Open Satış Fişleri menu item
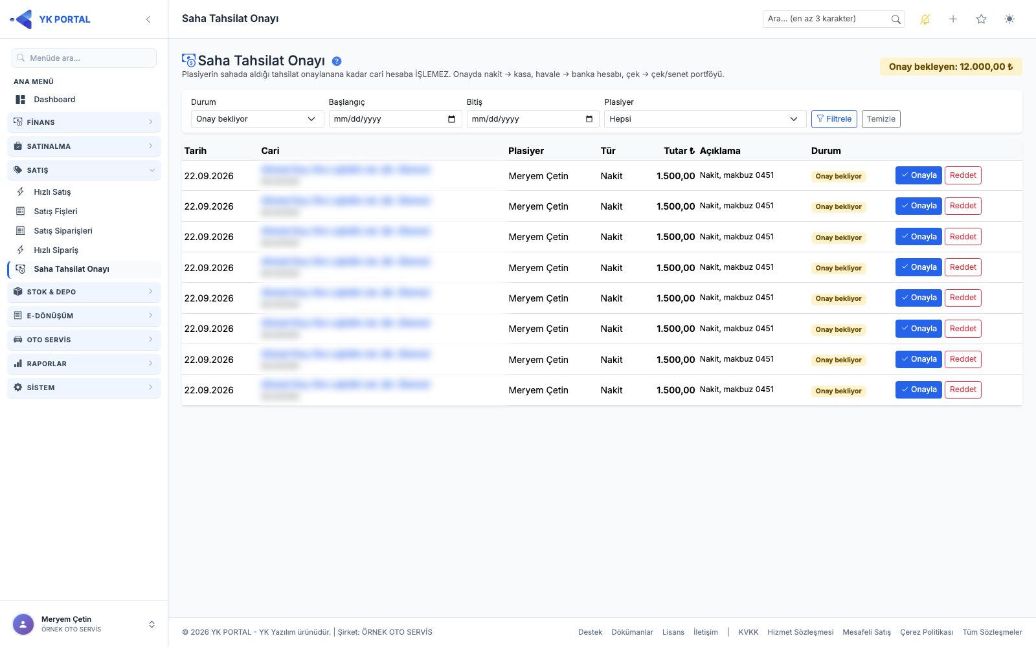 [x=84, y=212]
